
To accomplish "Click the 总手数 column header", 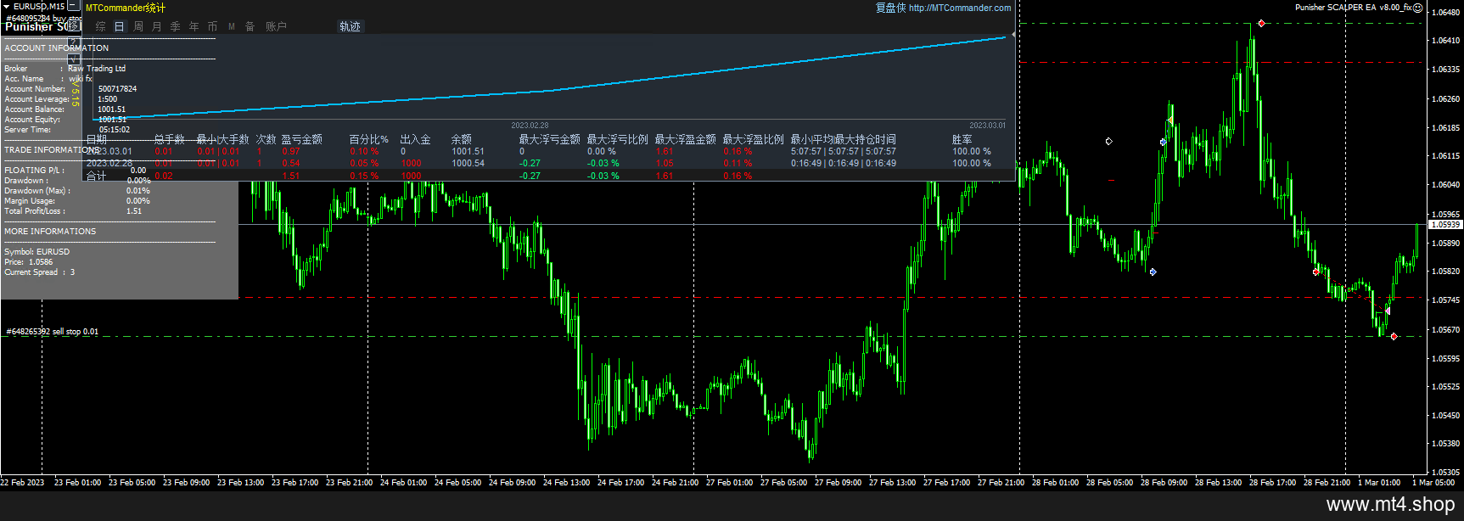I will (170, 139).
